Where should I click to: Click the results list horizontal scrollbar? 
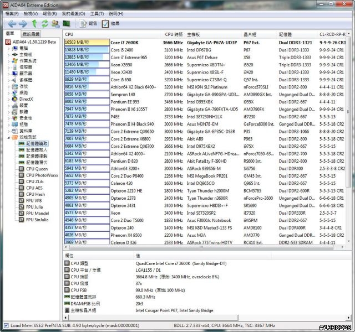coord(201,247)
